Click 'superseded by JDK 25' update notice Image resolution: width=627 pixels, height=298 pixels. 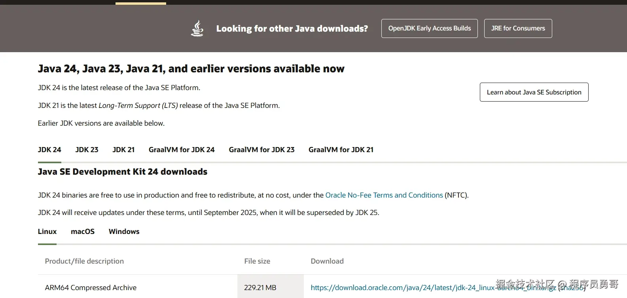pyautogui.click(x=208, y=213)
